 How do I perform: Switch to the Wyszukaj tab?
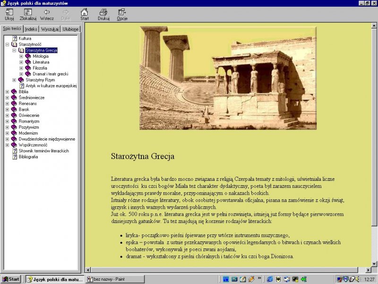coord(50,29)
